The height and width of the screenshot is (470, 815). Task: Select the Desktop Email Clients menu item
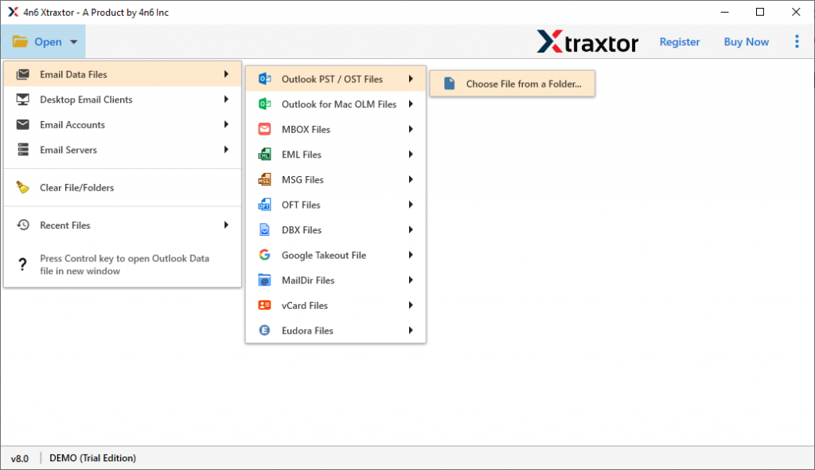click(x=123, y=100)
